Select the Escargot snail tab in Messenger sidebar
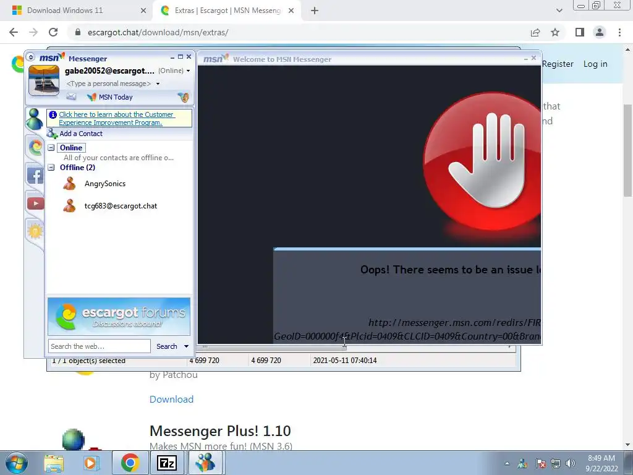 point(35,147)
